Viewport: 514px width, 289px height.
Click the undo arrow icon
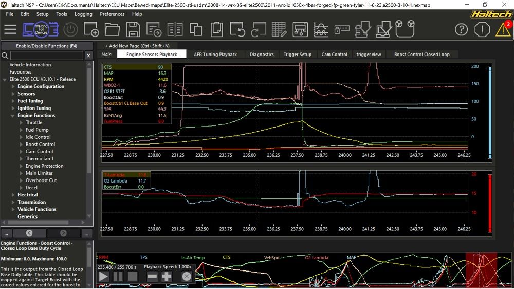[237, 29]
